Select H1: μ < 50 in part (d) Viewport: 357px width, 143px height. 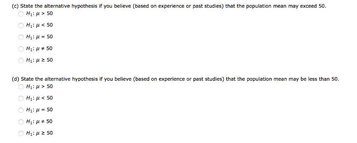pyautogui.click(x=21, y=98)
